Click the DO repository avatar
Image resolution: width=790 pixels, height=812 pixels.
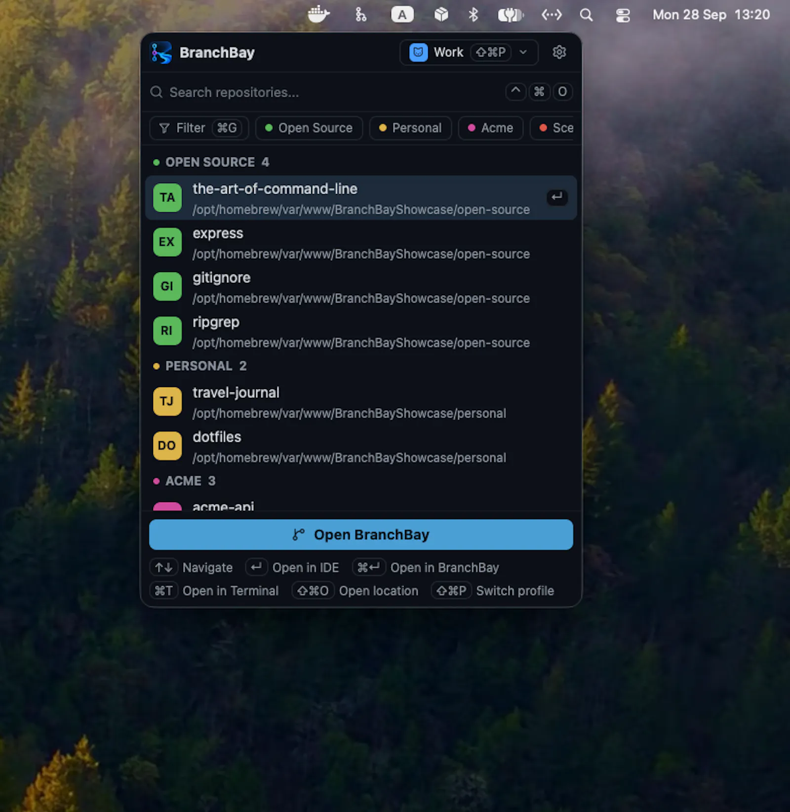[x=167, y=446]
